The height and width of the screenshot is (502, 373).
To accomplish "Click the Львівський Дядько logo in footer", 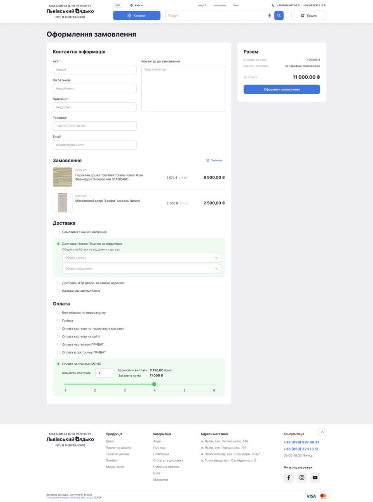I will click(70, 440).
